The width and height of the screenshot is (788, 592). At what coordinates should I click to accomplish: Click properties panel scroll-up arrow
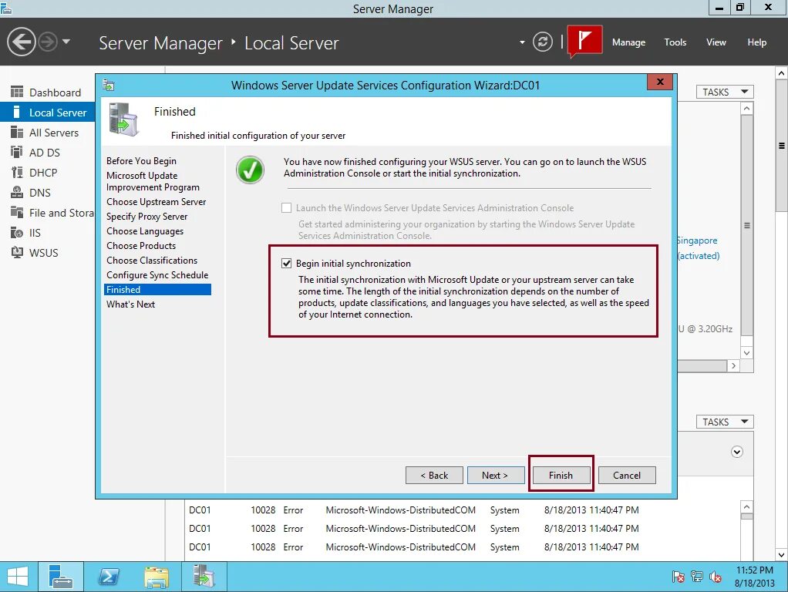747,109
